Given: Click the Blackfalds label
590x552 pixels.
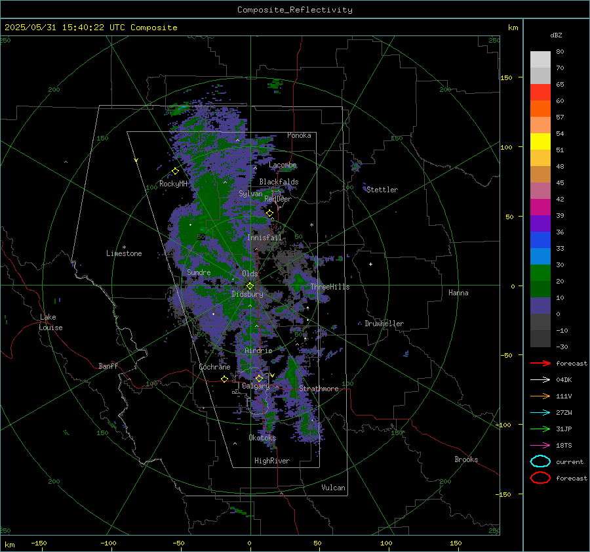Looking at the screenshot, I should (279, 182).
